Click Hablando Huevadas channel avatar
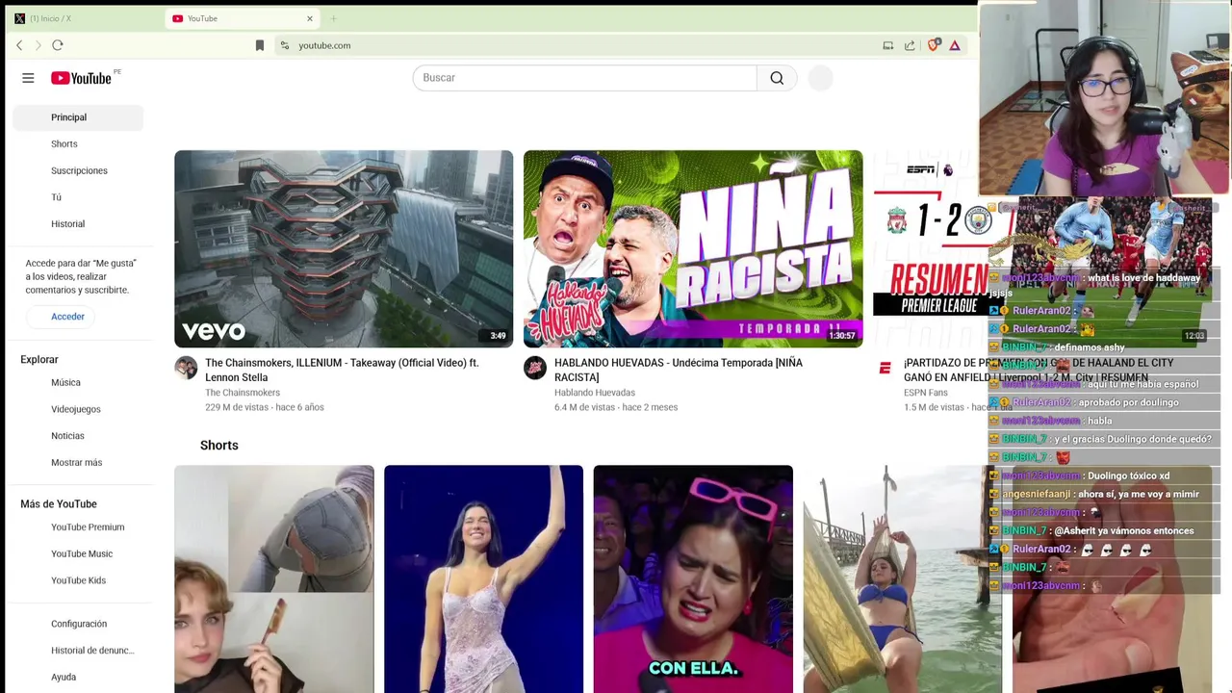 pos(535,368)
